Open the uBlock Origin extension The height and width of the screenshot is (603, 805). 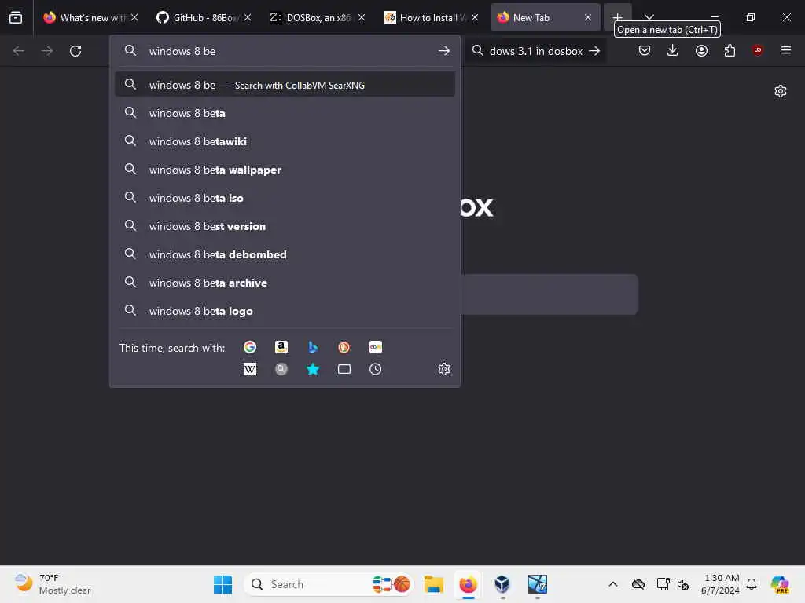(757, 50)
